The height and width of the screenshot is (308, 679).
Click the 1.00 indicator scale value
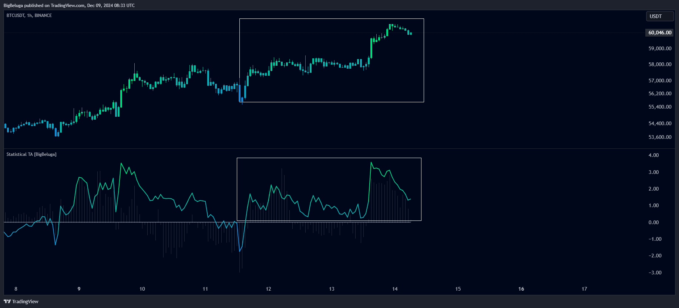[x=653, y=205]
